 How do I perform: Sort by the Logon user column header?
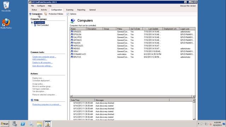187,29
